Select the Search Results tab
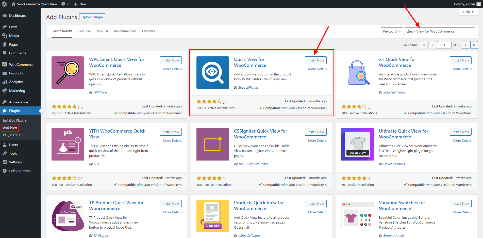 tap(62, 31)
